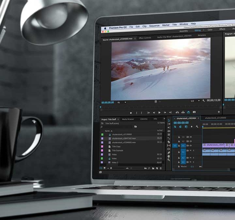
Task: Toggle nest sequences option in timeline
Action: pyautogui.click(x=175, y=127)
